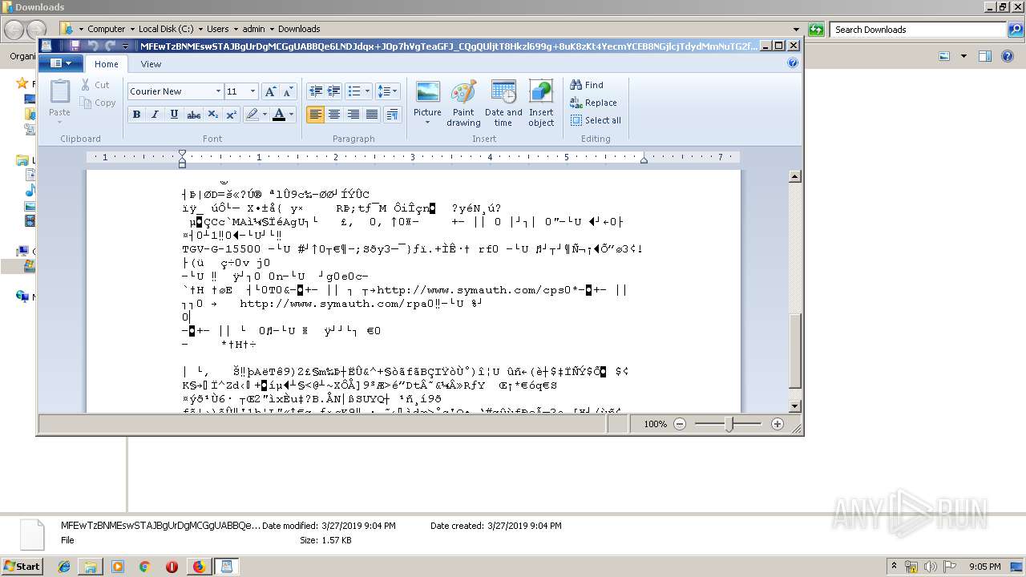Viewport: 1026px width, 577px height.
Task: Click the WordPad zoom slider
Action: (x=729, y=424)
